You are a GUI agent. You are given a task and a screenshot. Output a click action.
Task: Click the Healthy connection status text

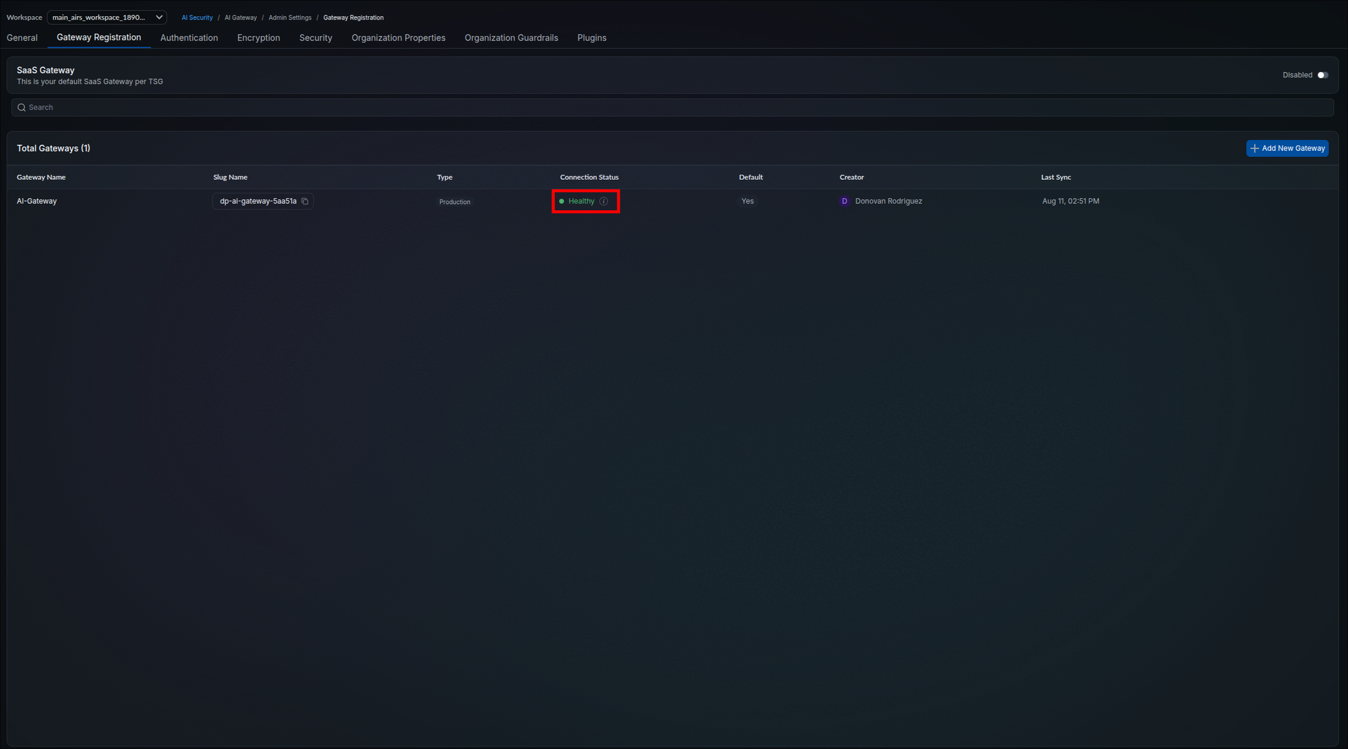point(581,201)
